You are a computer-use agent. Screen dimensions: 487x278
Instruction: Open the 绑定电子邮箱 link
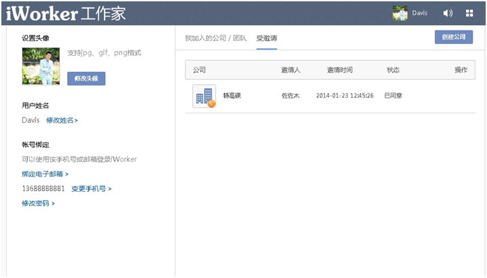(45, 174)
